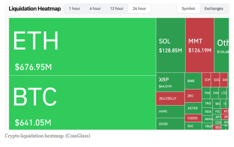The height and width of the screenshot is (147, 234).
Task: Select the HYPE heatmap tile
Action: 170,112
